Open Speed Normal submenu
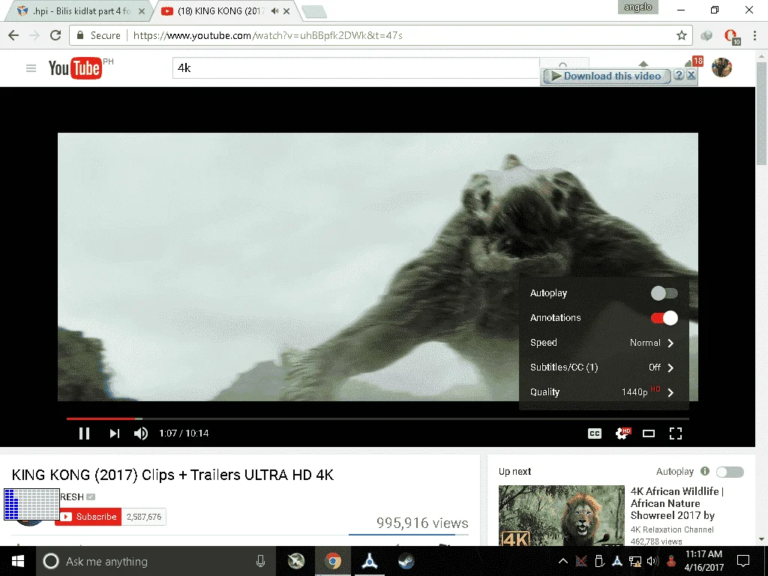 [604, 343]
